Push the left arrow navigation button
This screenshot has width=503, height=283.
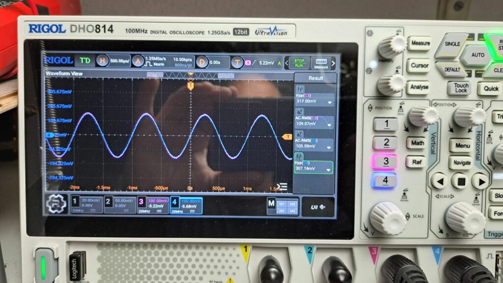click(x=439, y=181)
